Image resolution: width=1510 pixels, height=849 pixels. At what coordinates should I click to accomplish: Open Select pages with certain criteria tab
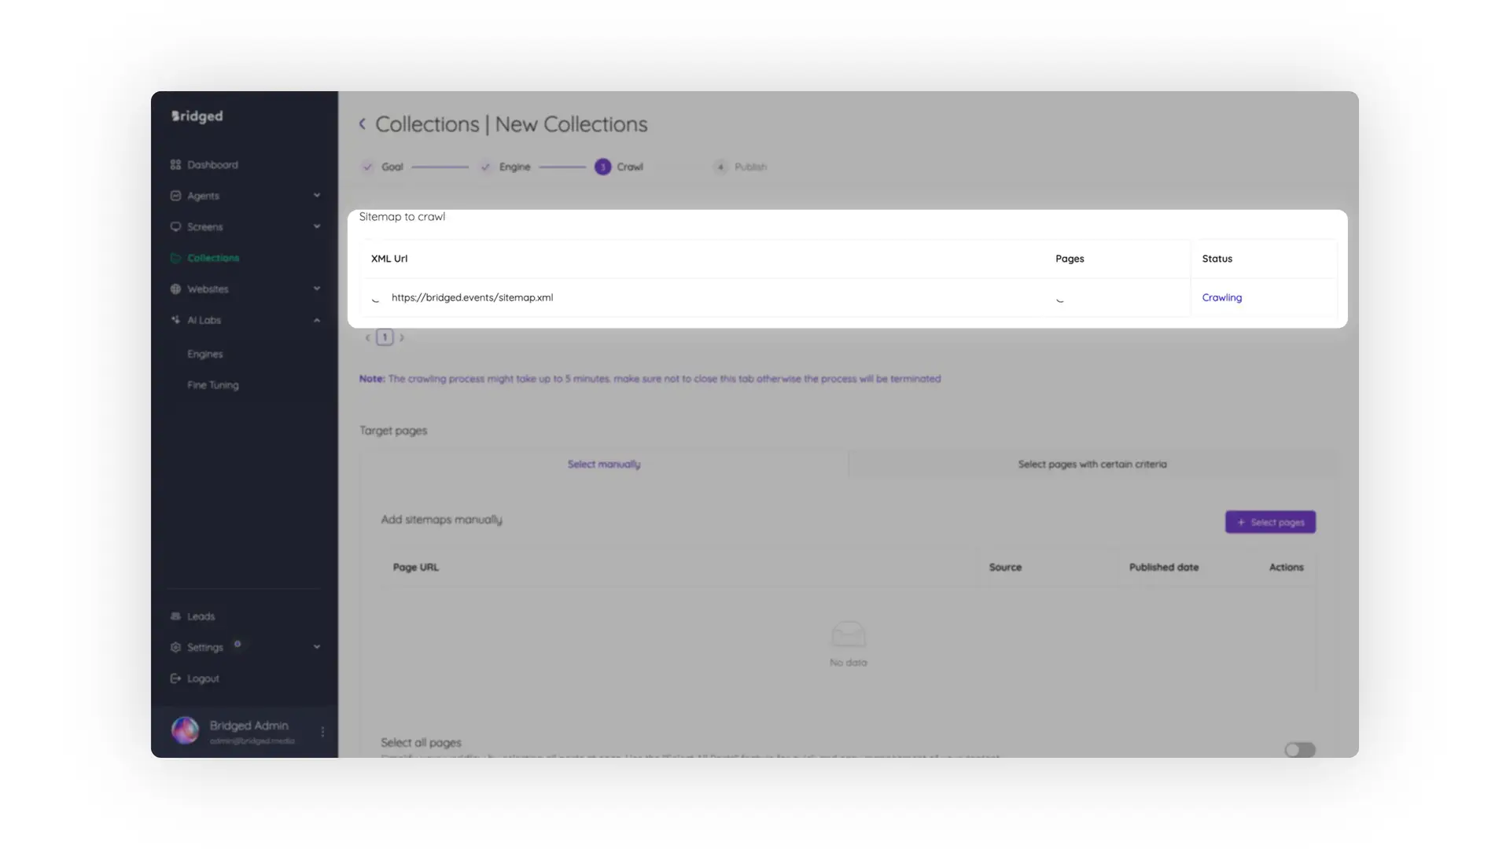point(1092,465)
